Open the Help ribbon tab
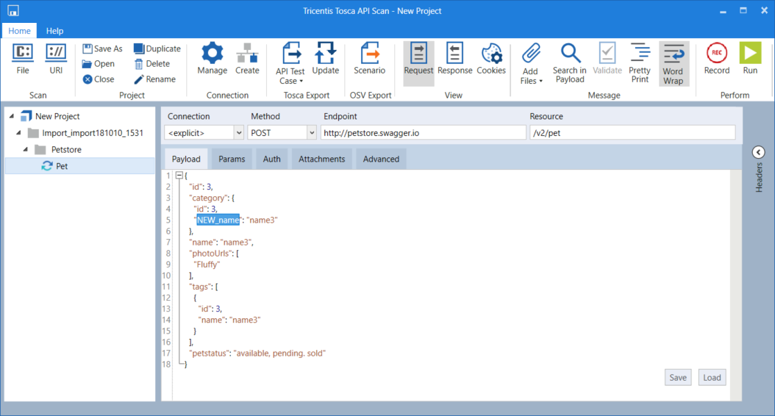775x416 pixels. coord(55,31)
